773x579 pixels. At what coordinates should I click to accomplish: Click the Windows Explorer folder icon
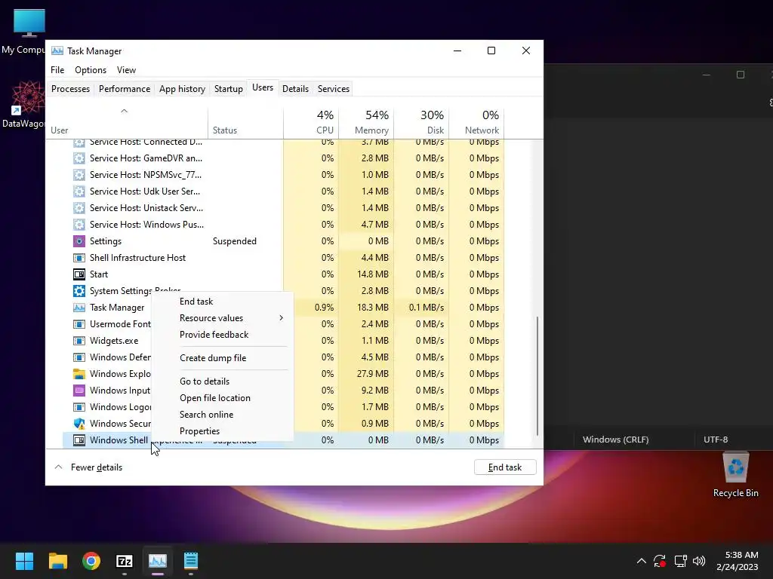coord(79,374)
